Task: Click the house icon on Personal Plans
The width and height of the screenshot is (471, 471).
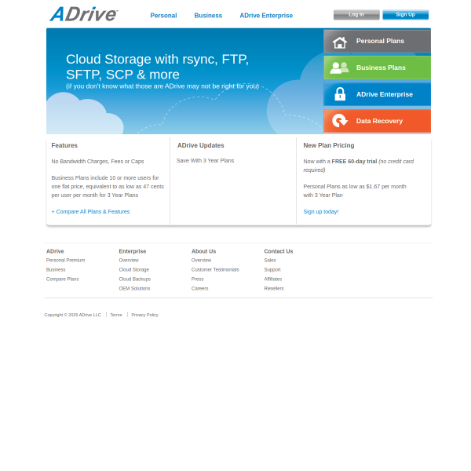Action: [340, 42]
